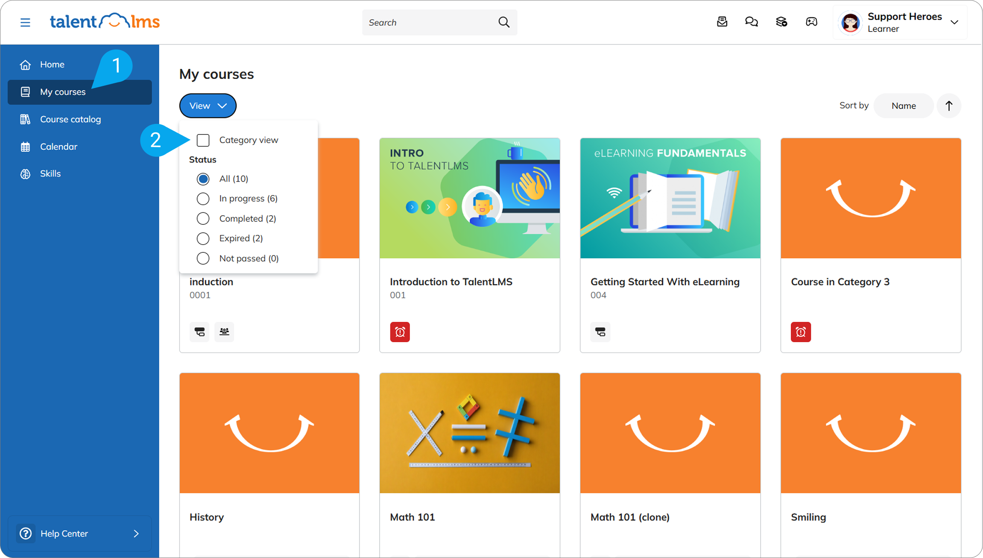Click the History course thumbnail
Viewport: 983px width, 558px height.
(x=269, y=433)
